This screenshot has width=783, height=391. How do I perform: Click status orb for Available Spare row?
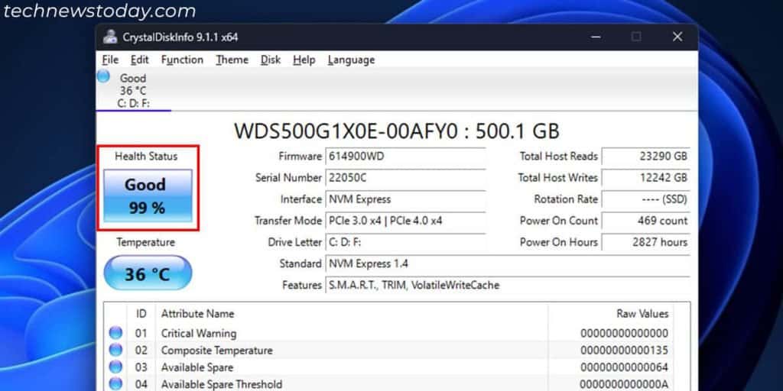(115, 367)
